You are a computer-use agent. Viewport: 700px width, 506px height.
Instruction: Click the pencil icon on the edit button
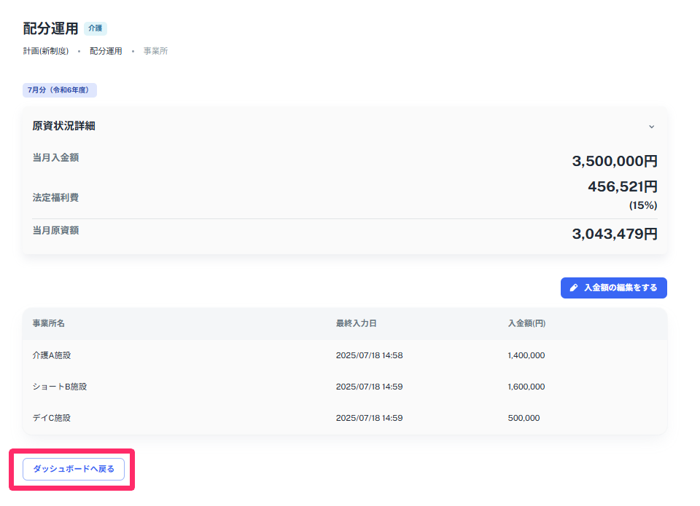(x=575, y=288)
